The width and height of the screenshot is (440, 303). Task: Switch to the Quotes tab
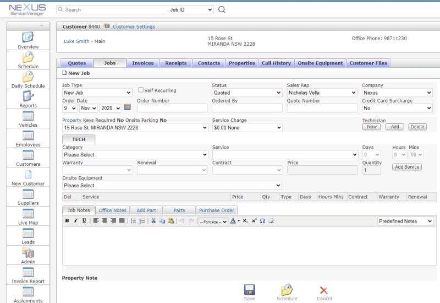coord(77,63)
